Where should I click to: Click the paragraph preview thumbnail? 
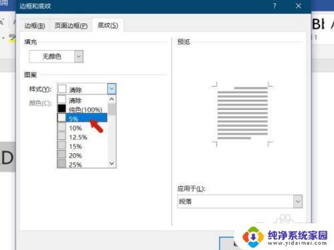[242, 113]
